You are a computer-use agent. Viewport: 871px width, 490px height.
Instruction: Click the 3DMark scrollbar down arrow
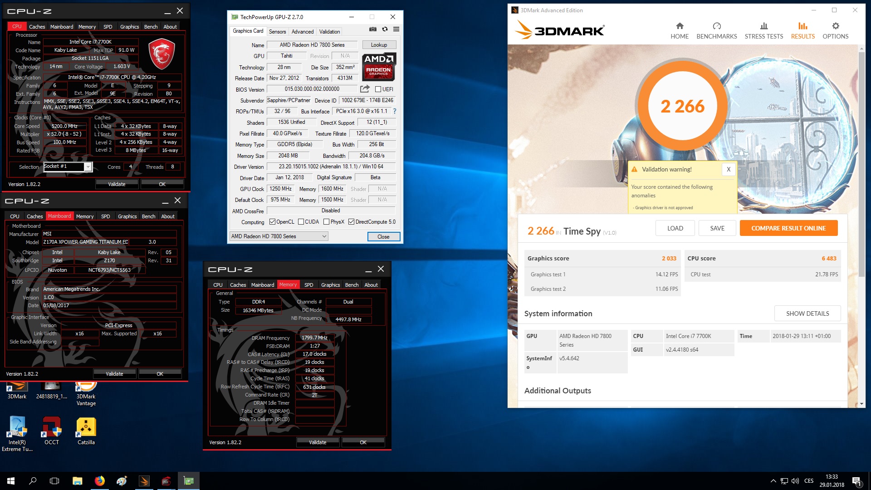pyautogui.click(x=861, y=404)
